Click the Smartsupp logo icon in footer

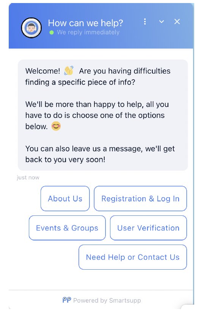pos(67,300)
